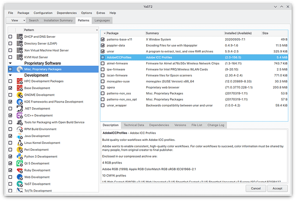
Task: Click the GNOME Development icon
Action: [x=20, y=95]
